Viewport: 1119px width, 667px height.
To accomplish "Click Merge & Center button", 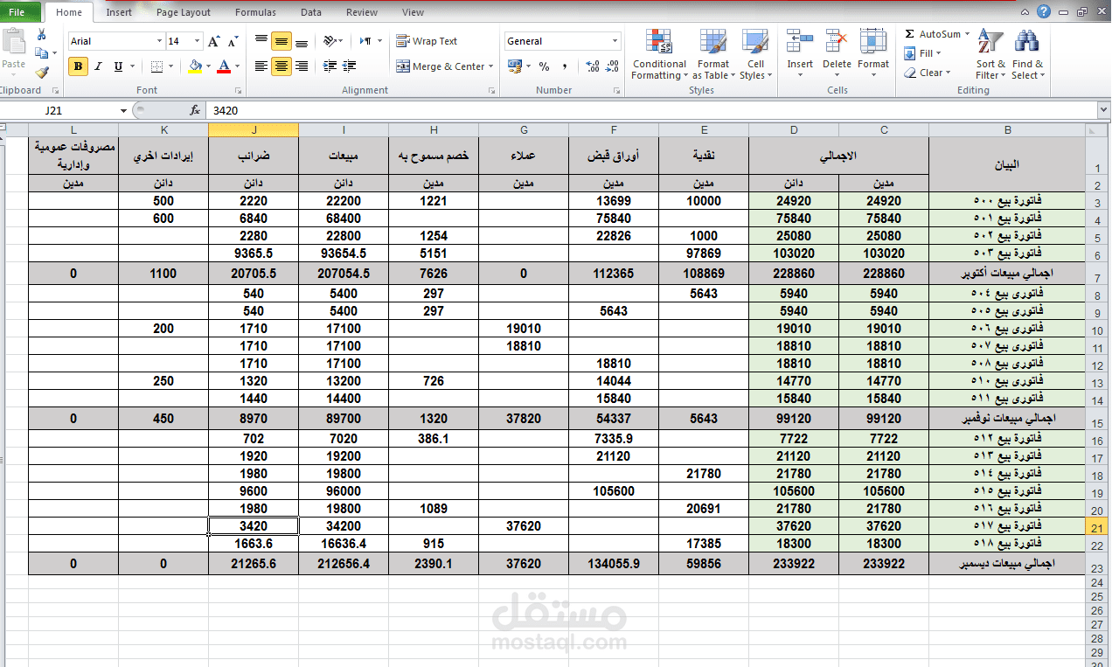I will pyautogui.click(x=440, y=66).
